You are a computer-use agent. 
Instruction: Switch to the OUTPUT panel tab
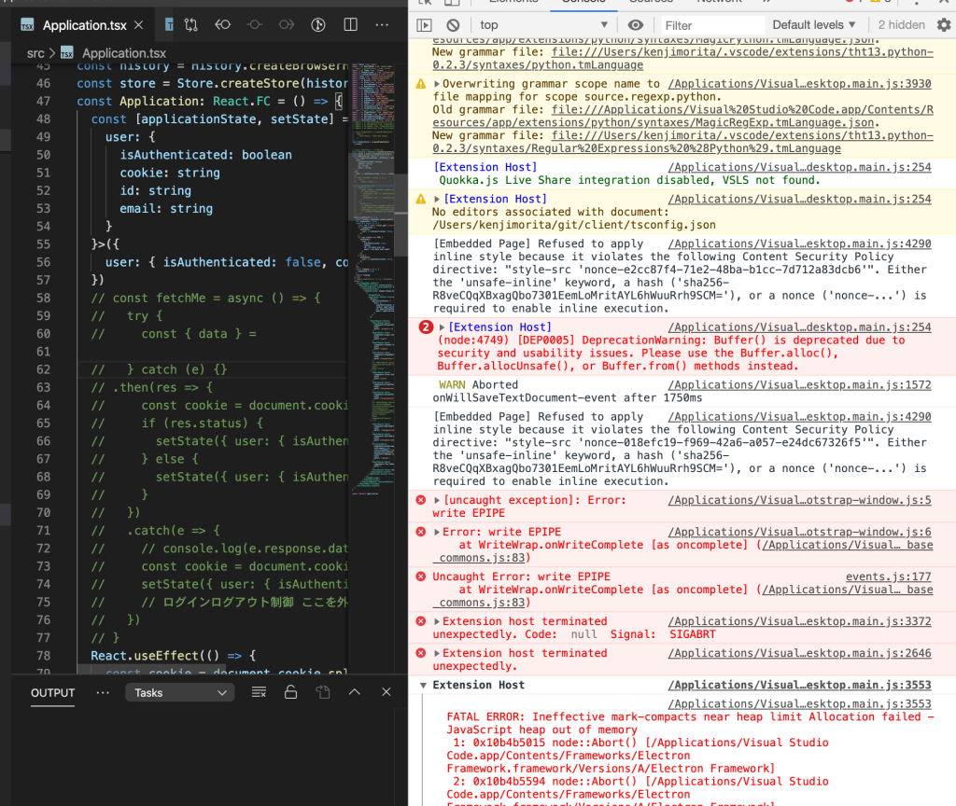(x=52, y=692)
